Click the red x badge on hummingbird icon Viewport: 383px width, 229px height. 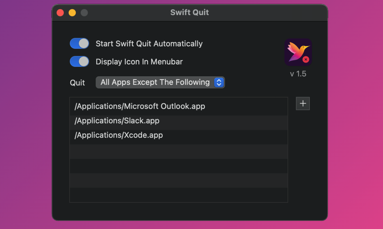[x=305, y=60]
